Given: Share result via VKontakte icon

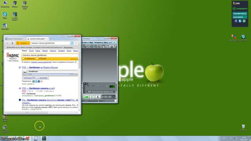Looking at the screenshot, I should [34, 81].
